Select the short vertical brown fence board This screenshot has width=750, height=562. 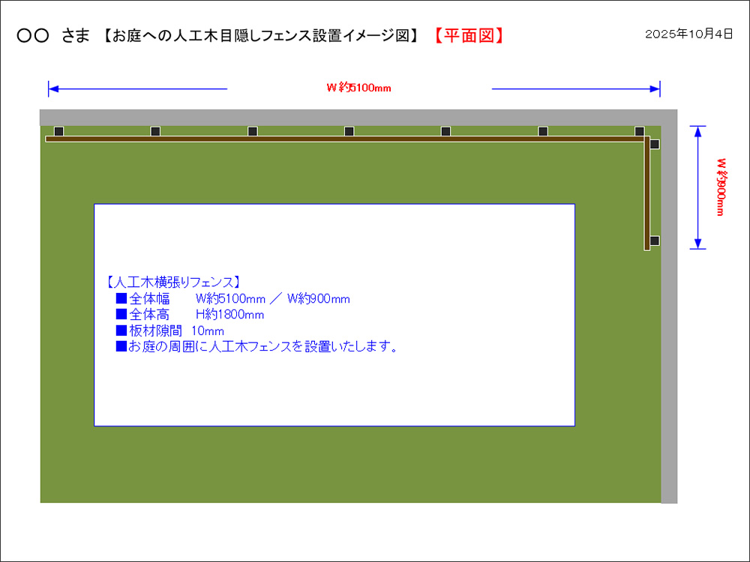646,195
